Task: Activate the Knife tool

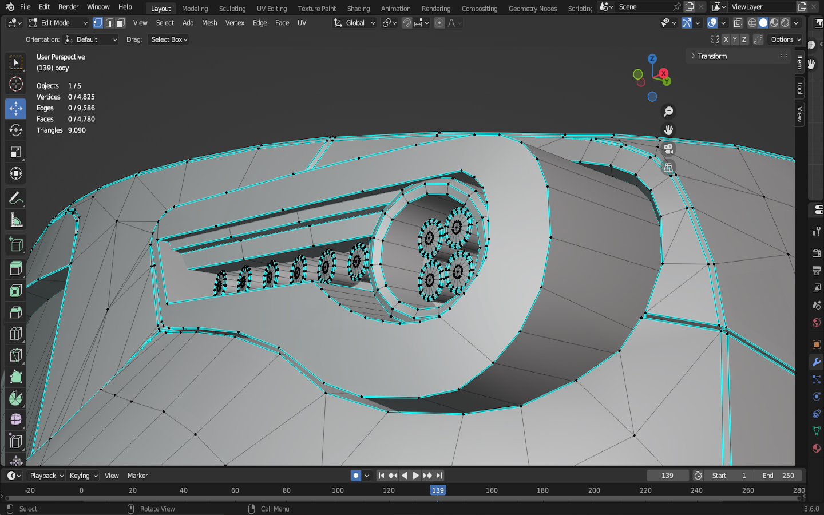Action: coord(16,356)
